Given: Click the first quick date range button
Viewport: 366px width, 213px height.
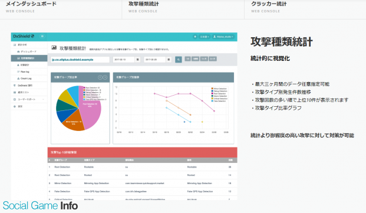Looking at the screenshot, I should point(187,58).
